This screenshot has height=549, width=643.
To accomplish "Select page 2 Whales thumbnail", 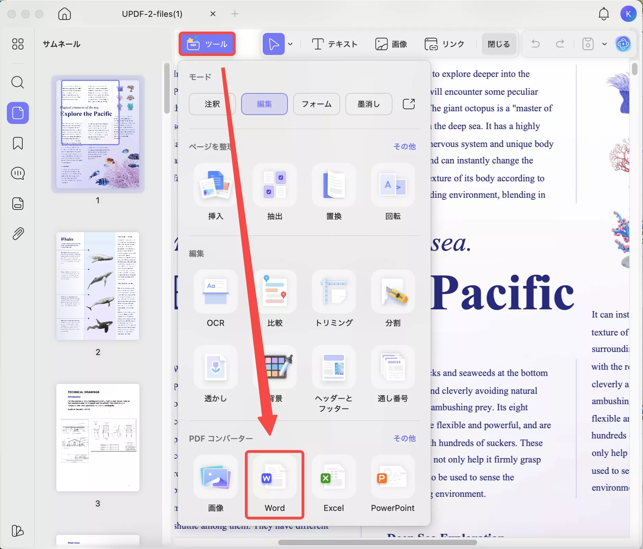I will (98, 286).
